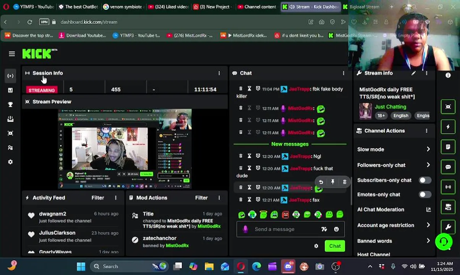The width and height of the screenshot is (460, 275).
Task: Click Activity Feed Filter button
Action: 98,197
